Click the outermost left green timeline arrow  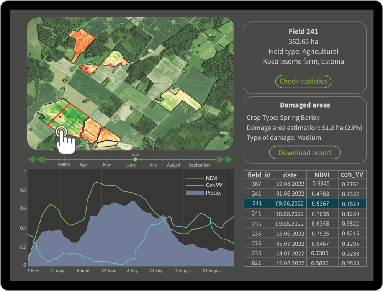[31, 159]
